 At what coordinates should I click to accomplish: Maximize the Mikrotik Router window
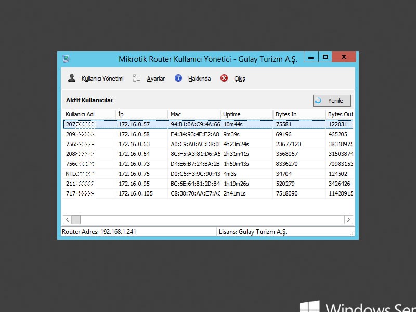[326, 57]
